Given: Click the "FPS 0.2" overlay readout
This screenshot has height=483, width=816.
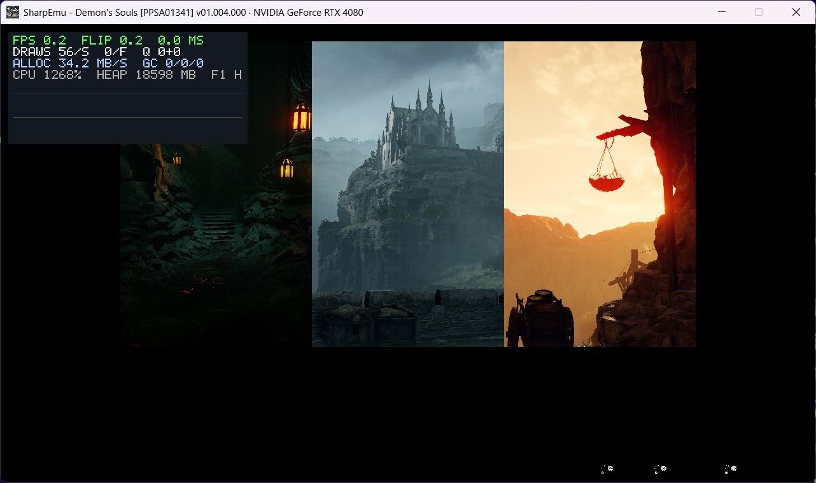Looking at the screenshot, I should pyautogui.click(x=39, y=40).
